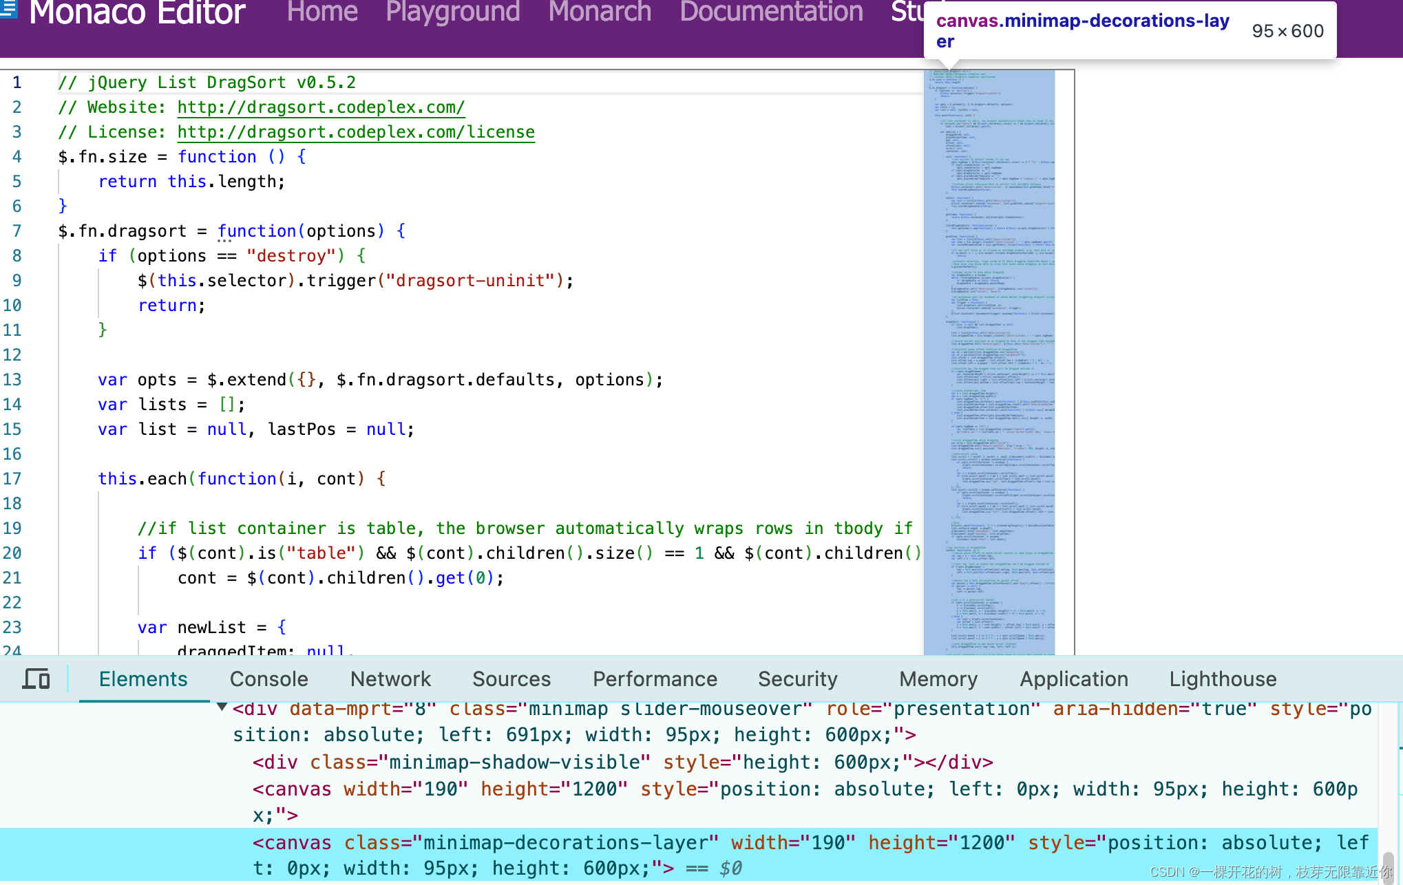The height and width of the screenshot is (885, 1403).
Task: Click the dragsort.codeplex.com/license URL
Action: (356, 132)
